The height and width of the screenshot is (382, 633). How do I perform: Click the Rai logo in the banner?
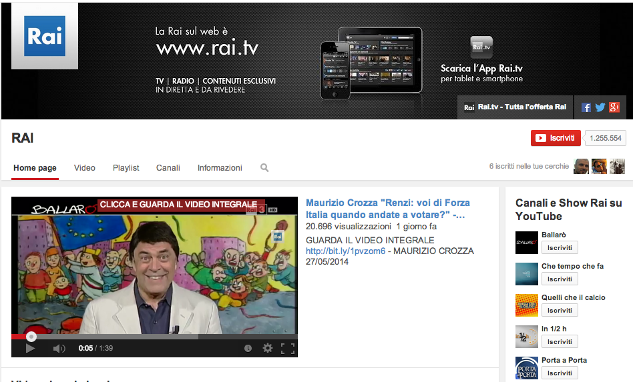(45, 36)
